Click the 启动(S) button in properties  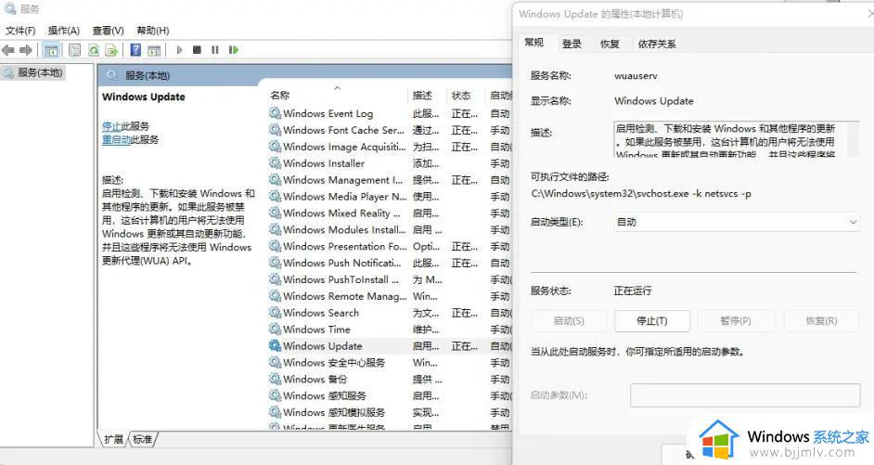[569, 320]
